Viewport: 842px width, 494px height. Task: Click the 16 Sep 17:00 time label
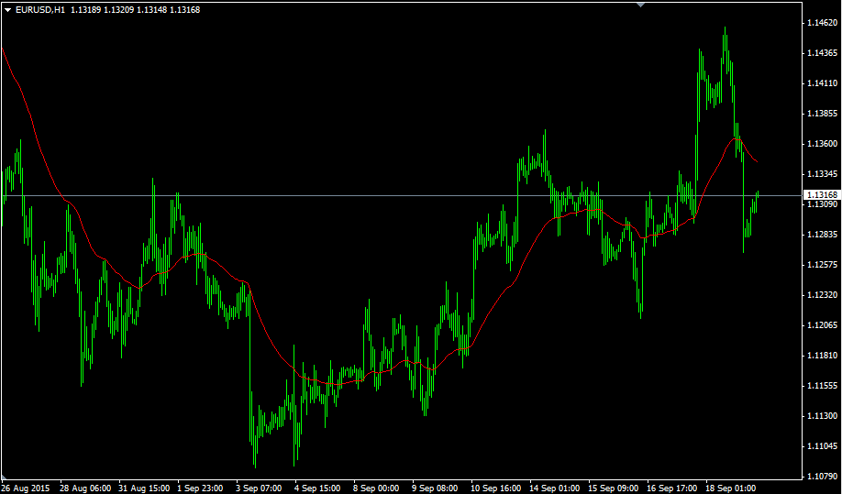pos(671,489)
